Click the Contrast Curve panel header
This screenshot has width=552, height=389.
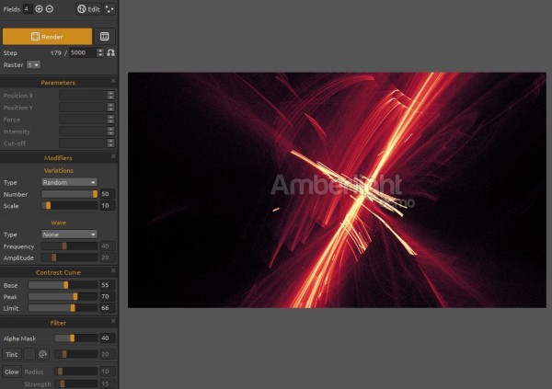point(58,272)
